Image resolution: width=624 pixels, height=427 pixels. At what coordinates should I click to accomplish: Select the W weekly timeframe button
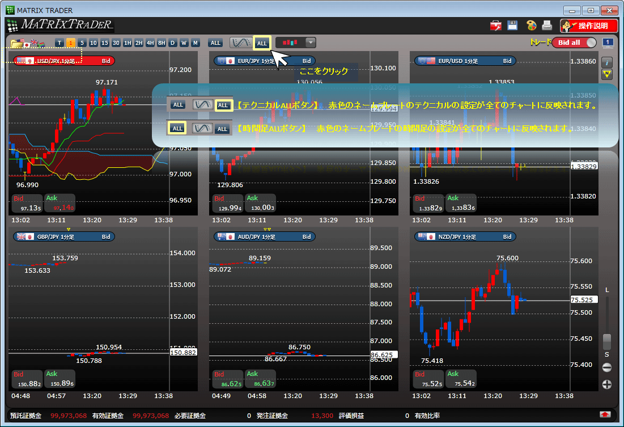[x=184, y=43]
